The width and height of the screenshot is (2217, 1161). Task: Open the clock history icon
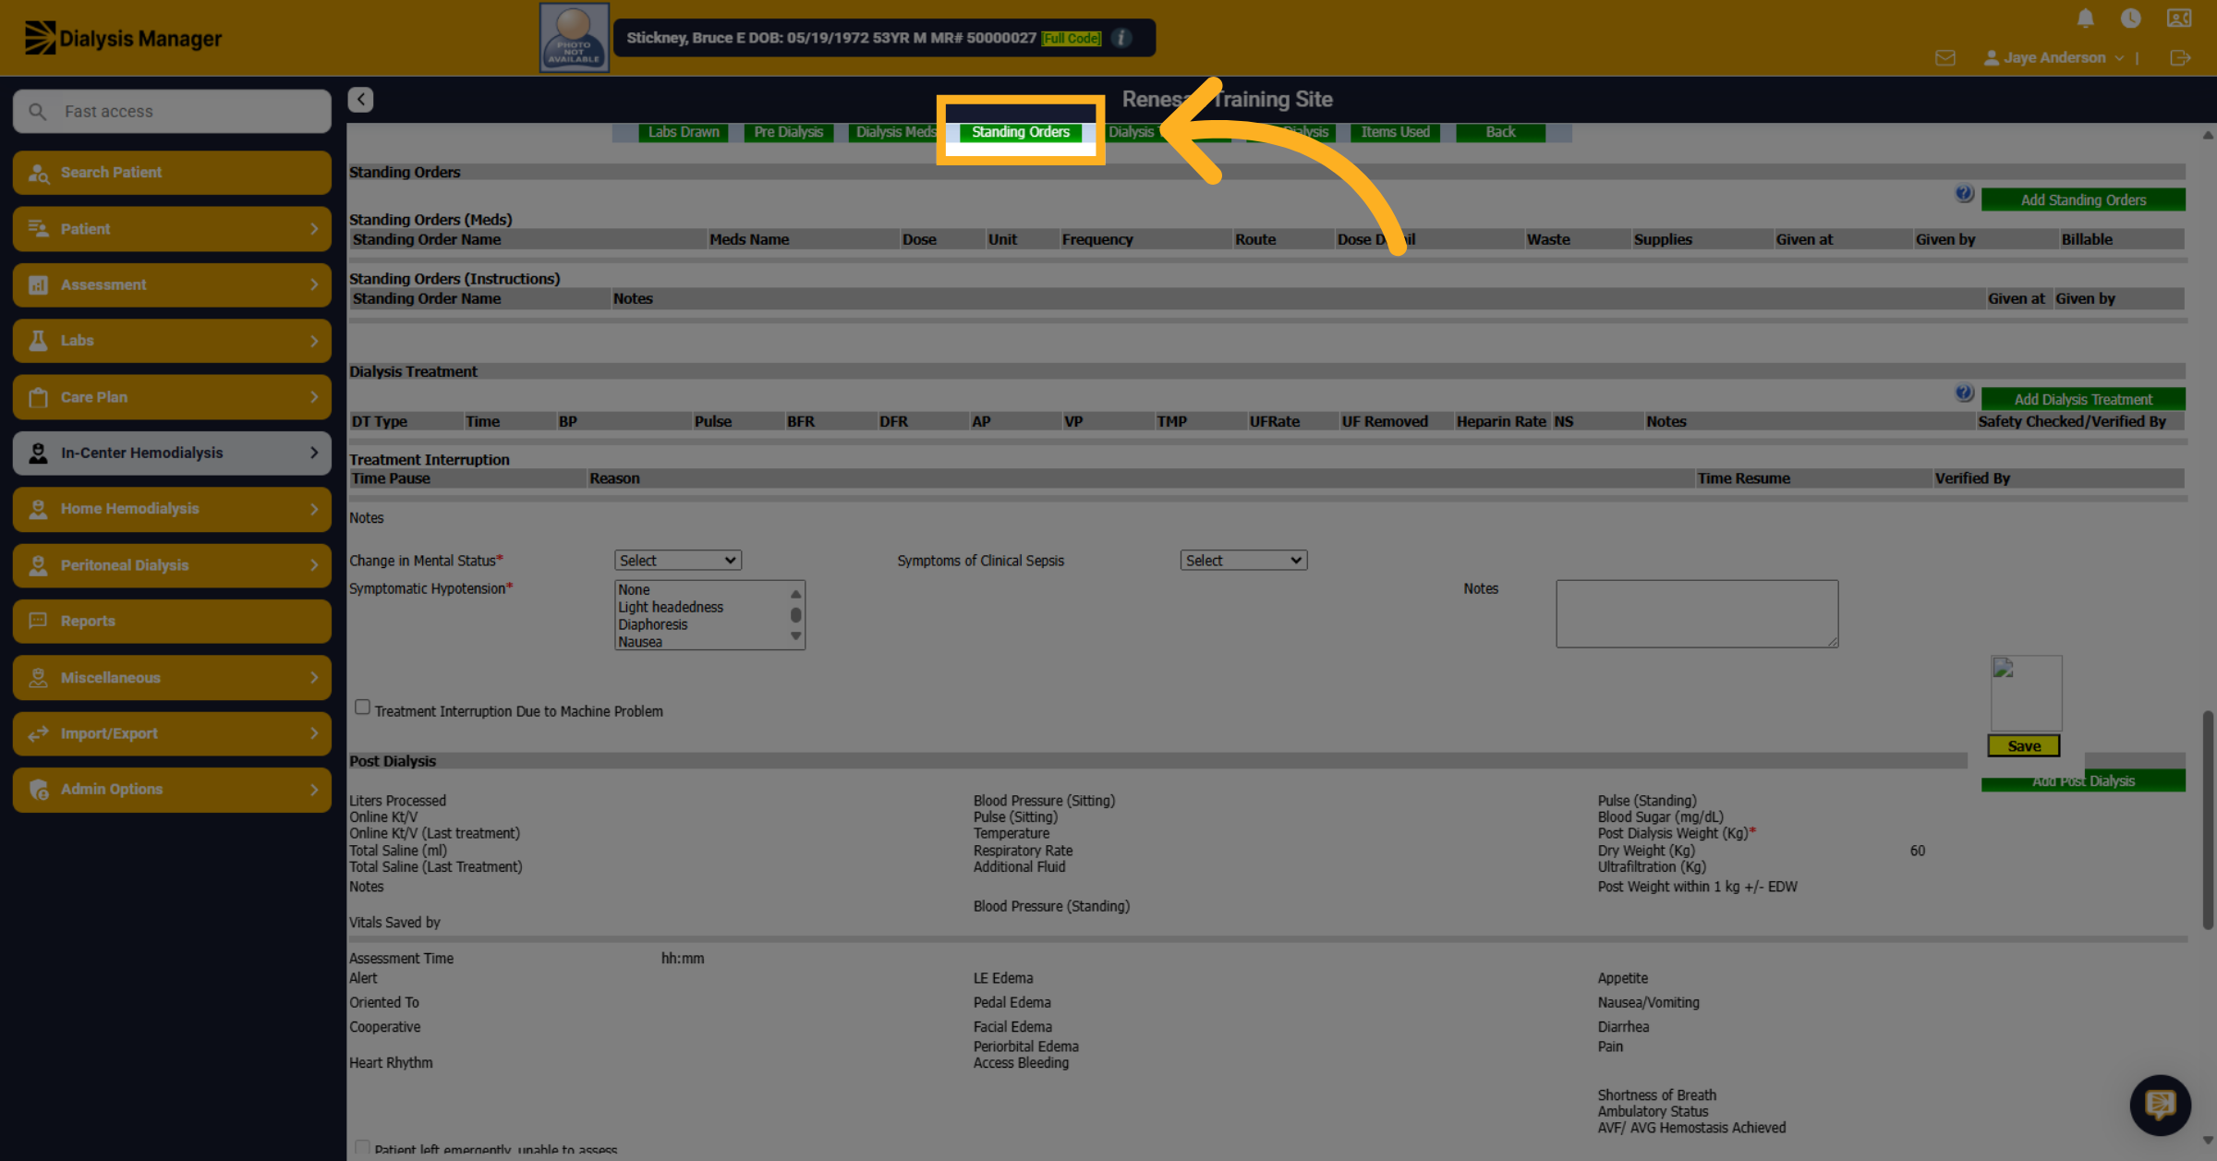click(x=2131, y=18)
